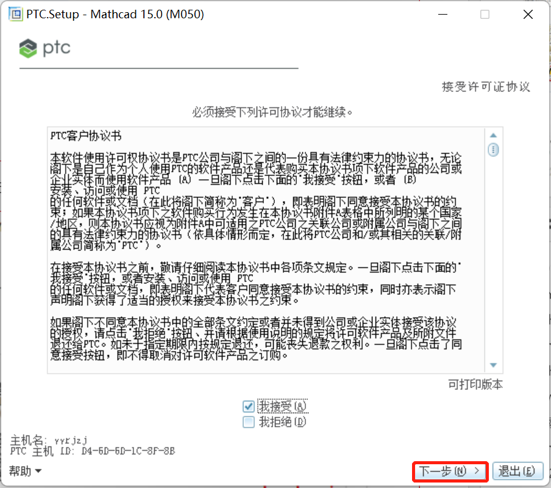Click the PTC logo

coord(44,48)
